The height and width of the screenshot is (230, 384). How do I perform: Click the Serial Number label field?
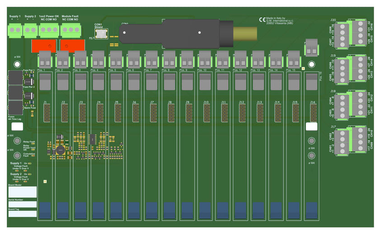click(x=22, y=204)
